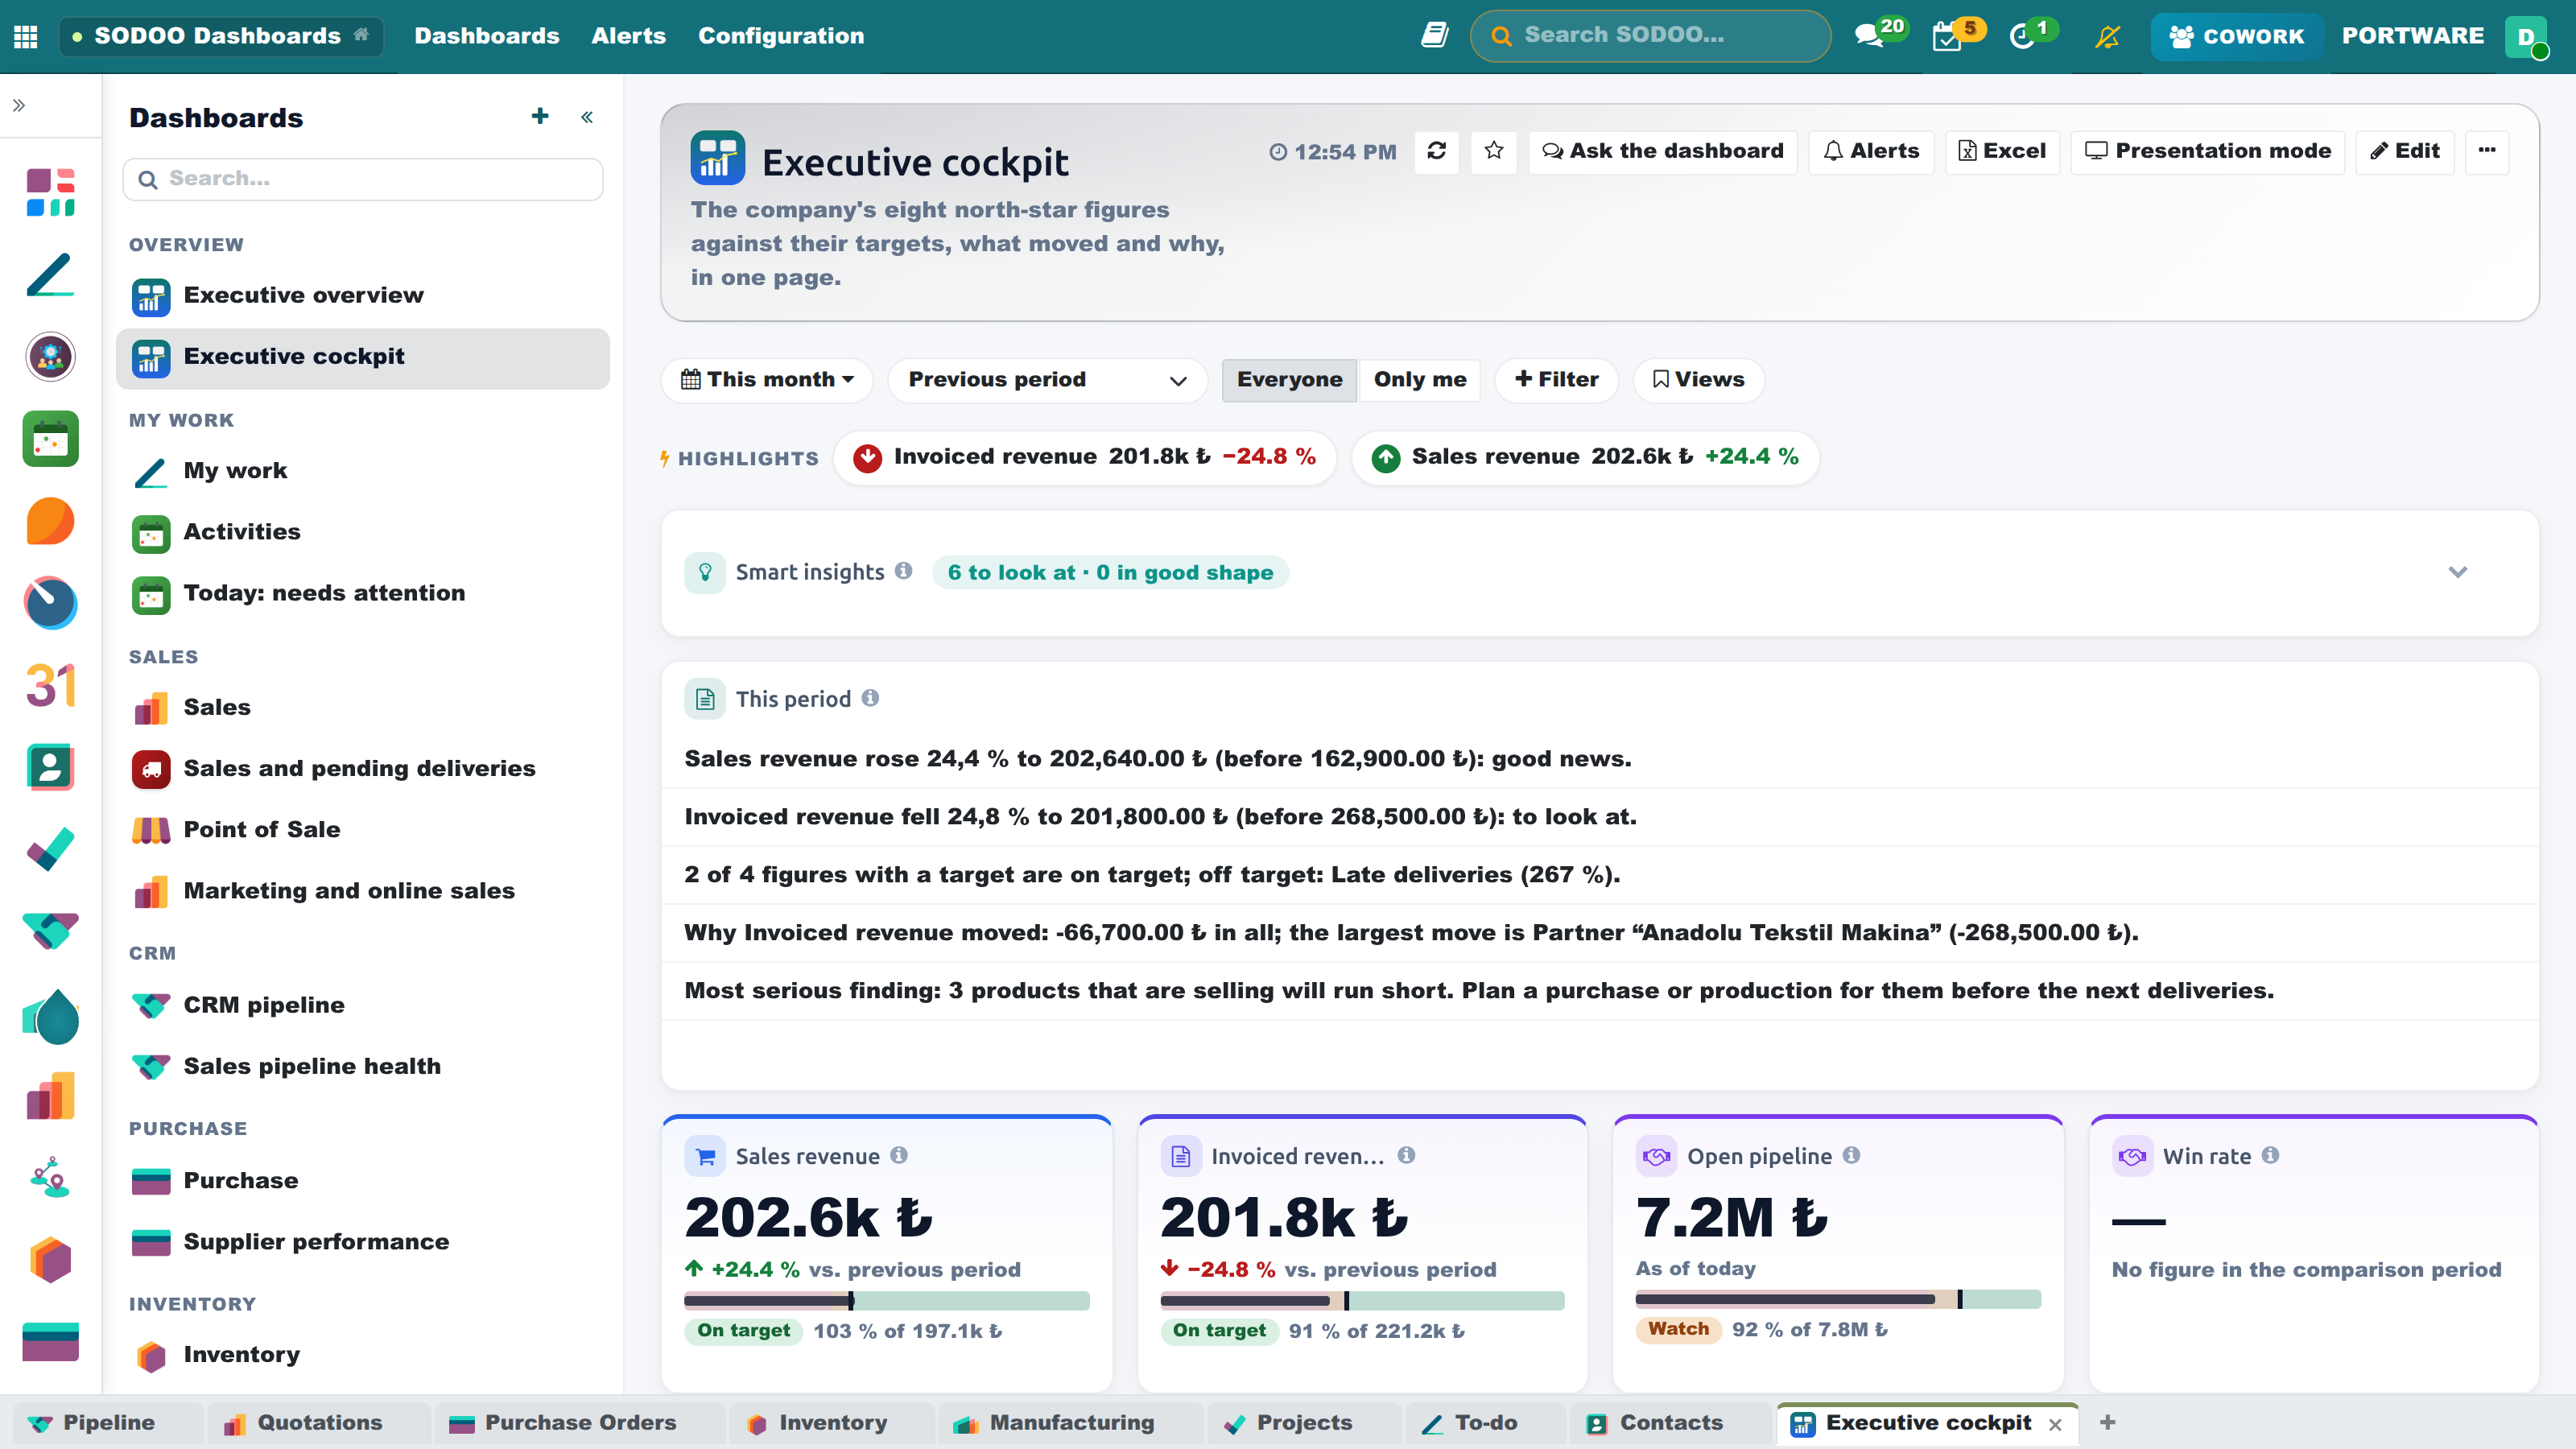Open the Alerts top menu

click(628, 36)
